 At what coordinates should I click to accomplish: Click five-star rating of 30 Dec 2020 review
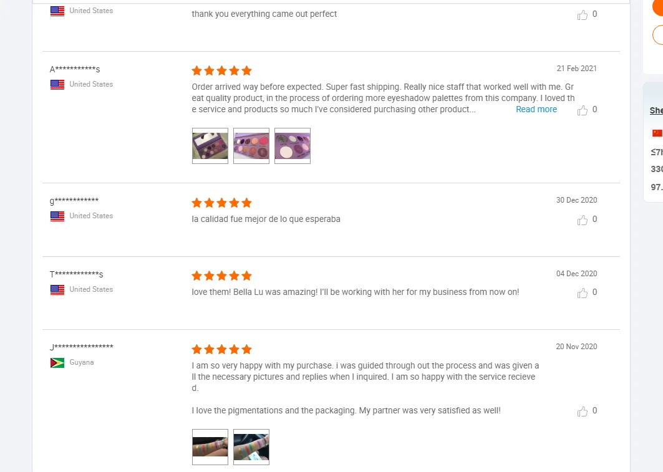click(x=221, y=203)
